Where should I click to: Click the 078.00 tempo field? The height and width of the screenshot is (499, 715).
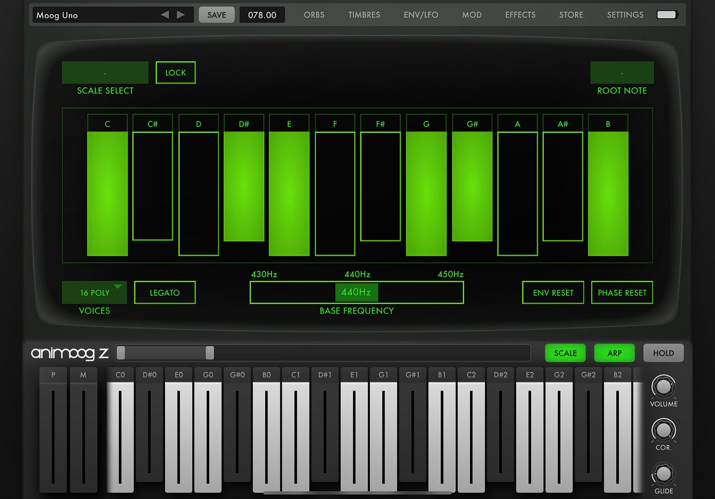[x=262, y=15]
